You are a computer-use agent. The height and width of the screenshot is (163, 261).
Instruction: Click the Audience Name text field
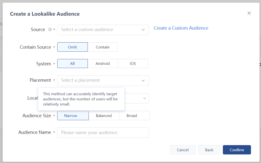tap(103, 133)
